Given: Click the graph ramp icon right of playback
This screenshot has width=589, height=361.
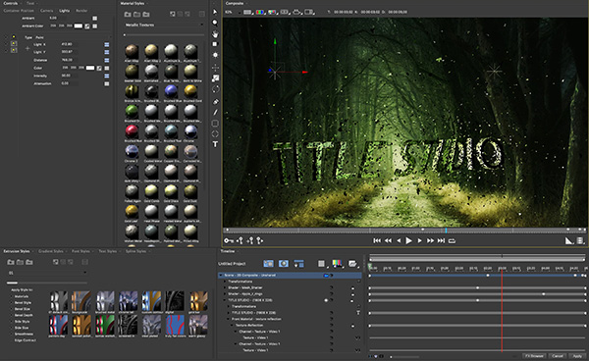Looking at the screenshot, I should (x=569, y=241).
